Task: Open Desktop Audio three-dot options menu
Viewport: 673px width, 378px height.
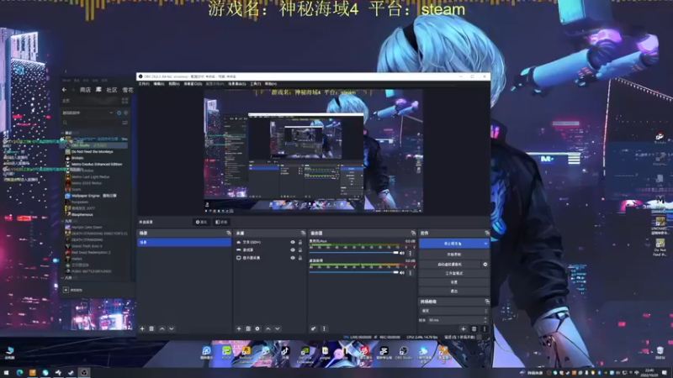Action: 411,272
